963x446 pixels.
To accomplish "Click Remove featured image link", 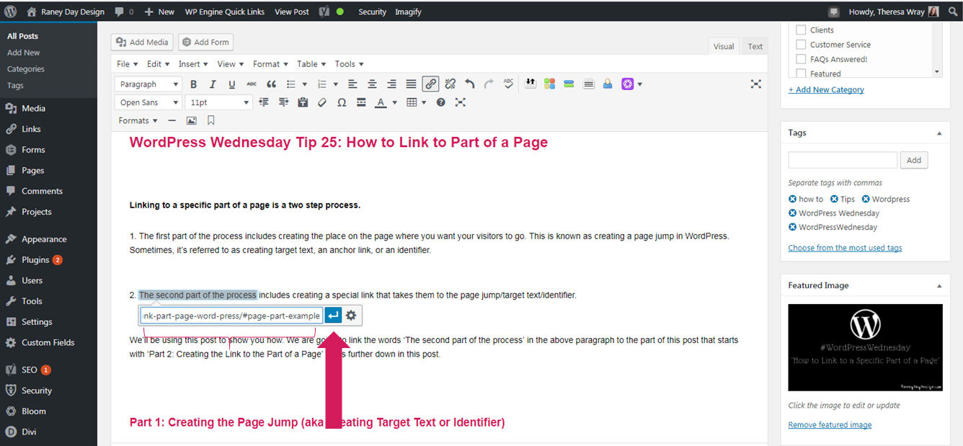I will [x=830, y=425].
